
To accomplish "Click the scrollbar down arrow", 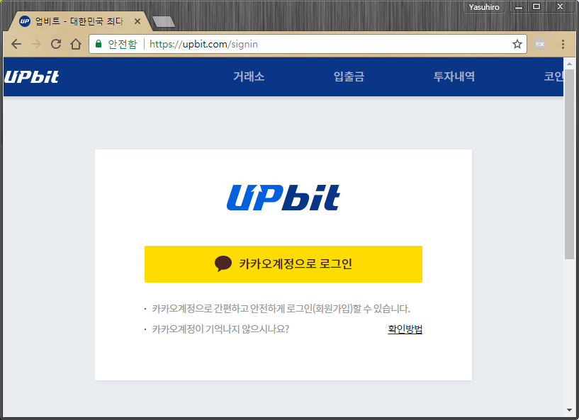I will coord(569,410).
